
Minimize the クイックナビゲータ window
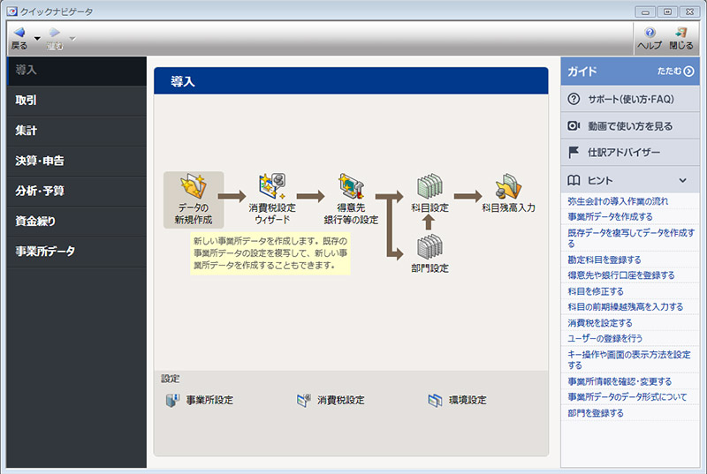point(646,11)
